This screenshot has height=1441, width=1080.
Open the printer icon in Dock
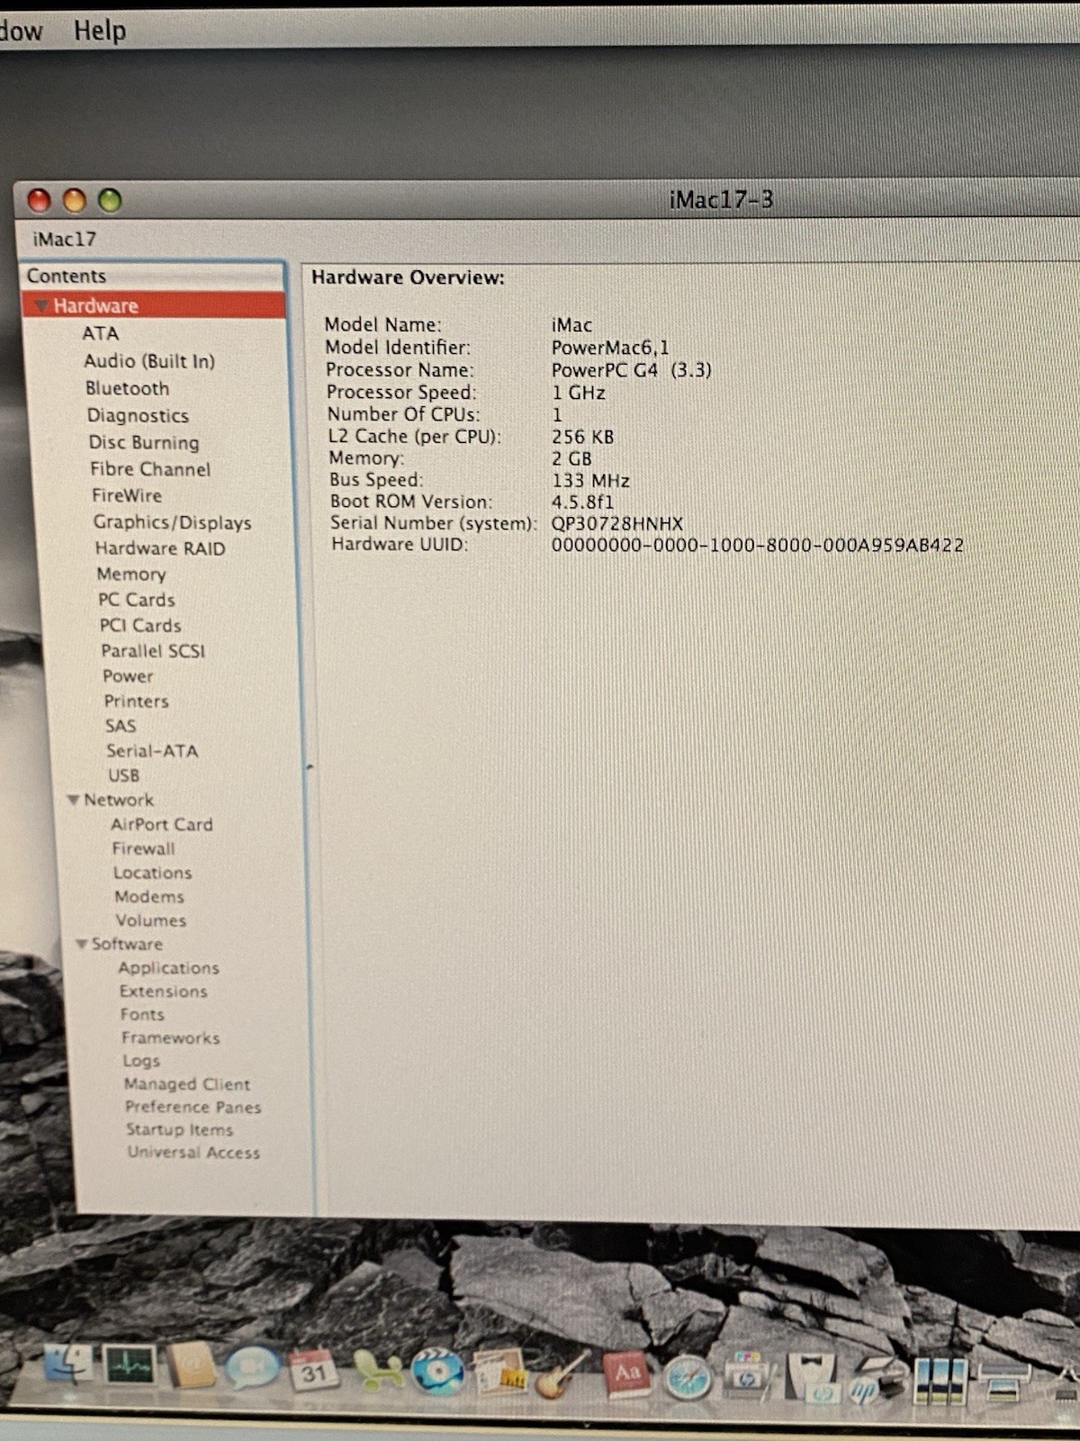coord(1003,1382)
